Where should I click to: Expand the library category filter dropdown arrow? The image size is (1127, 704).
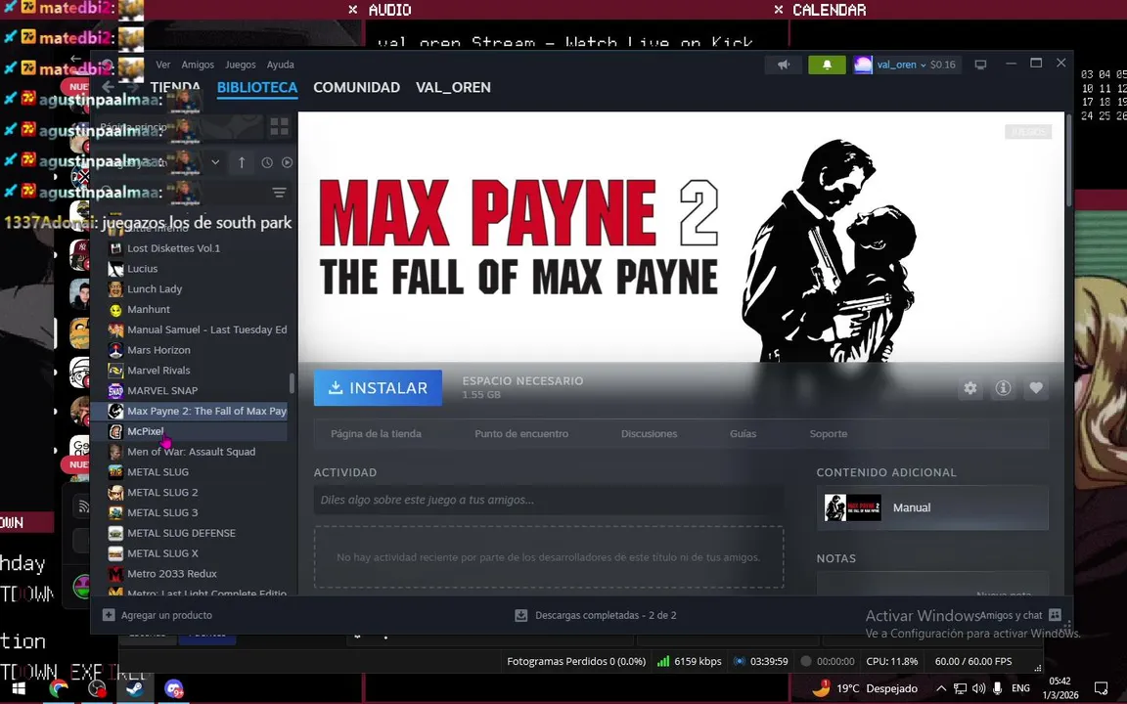215,162
